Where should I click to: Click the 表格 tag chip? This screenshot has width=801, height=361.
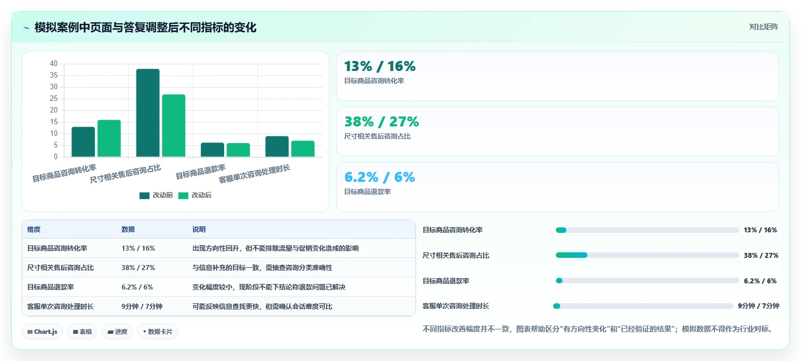pos(83,332)
